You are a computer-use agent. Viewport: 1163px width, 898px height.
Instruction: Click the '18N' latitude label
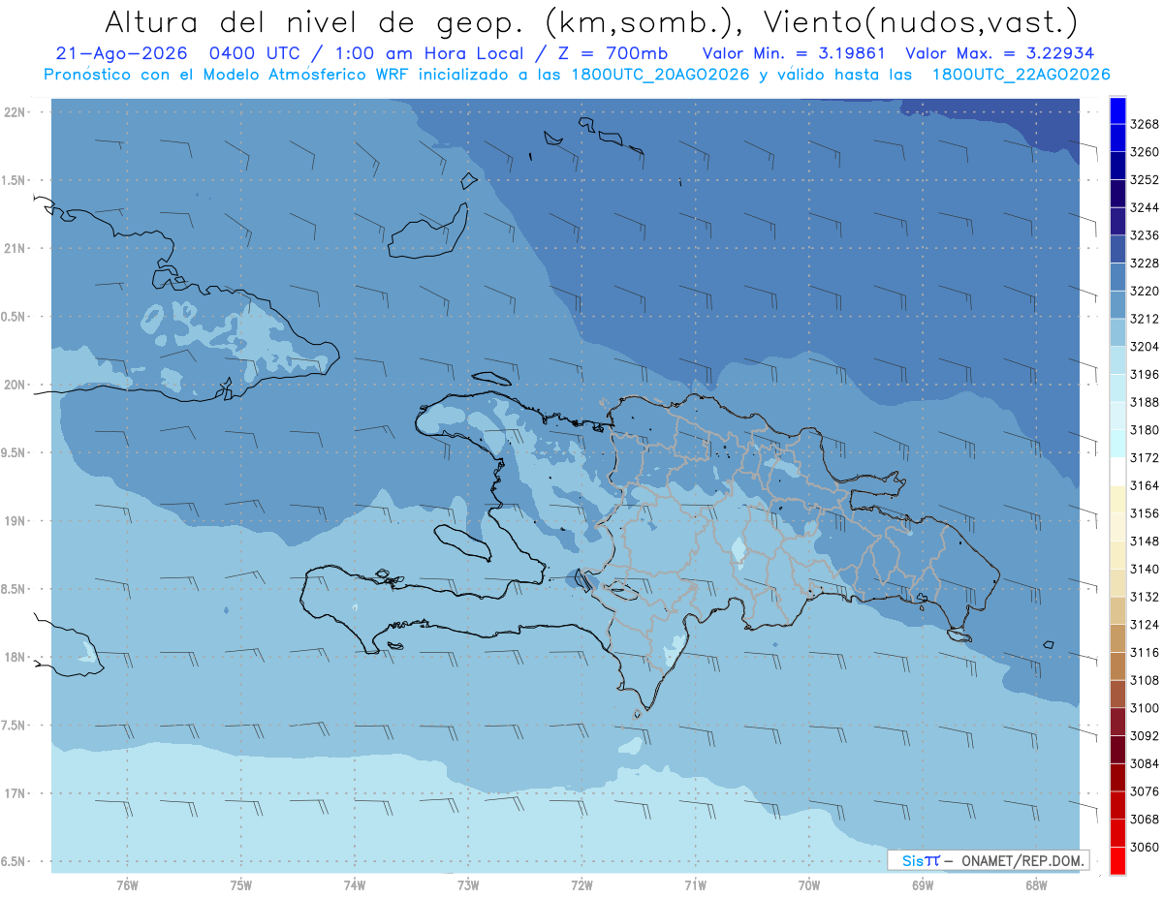[x=15, y=657]
